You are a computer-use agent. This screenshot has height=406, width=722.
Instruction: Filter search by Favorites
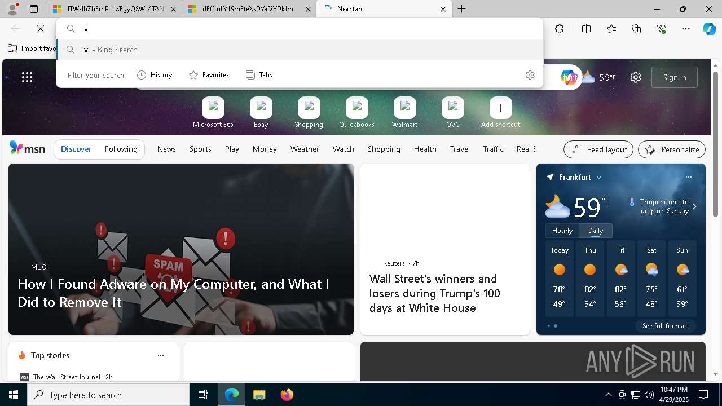(209, 75)
